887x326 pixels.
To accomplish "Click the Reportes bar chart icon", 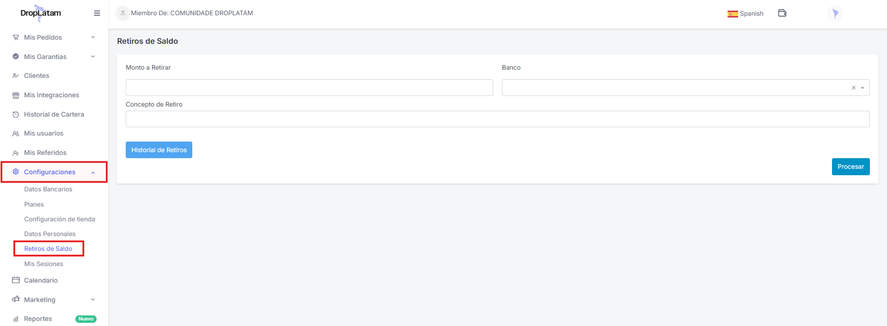I will (x=16, y=319).
